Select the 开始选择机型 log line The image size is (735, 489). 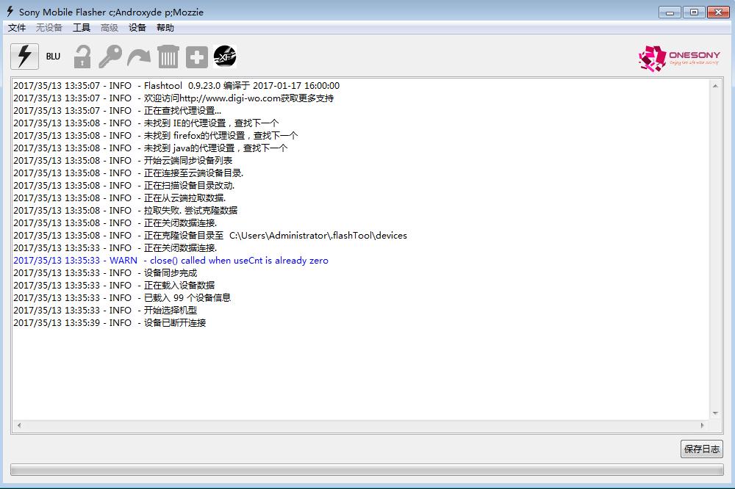click(x=105, y=310)
